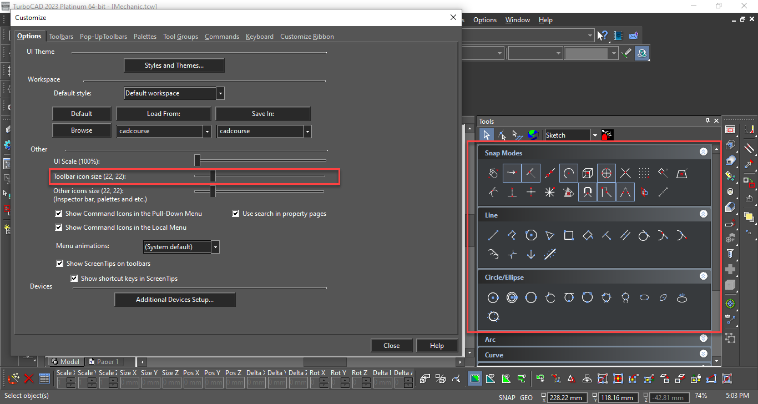Choose the Polyline tool
This screenshot has height=404, width=758.
pyautogui.click(x=512, y=235)
